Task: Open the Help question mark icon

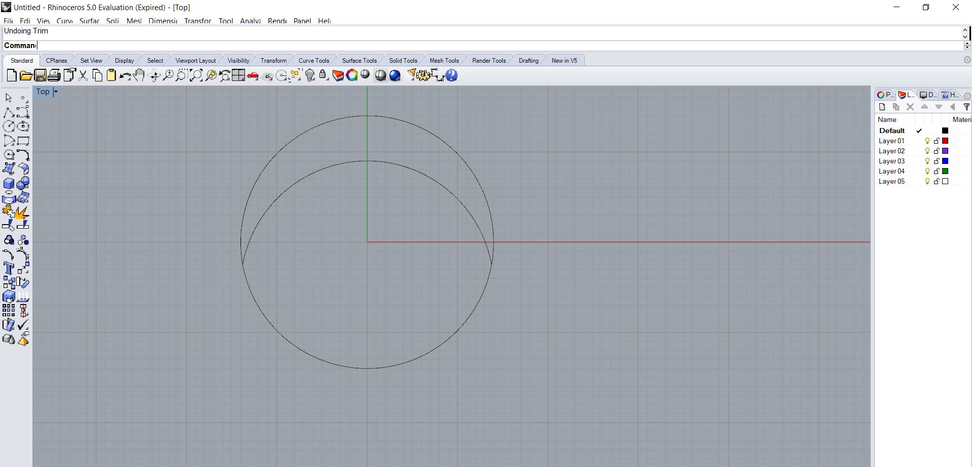Action: [x=452, y=75]
